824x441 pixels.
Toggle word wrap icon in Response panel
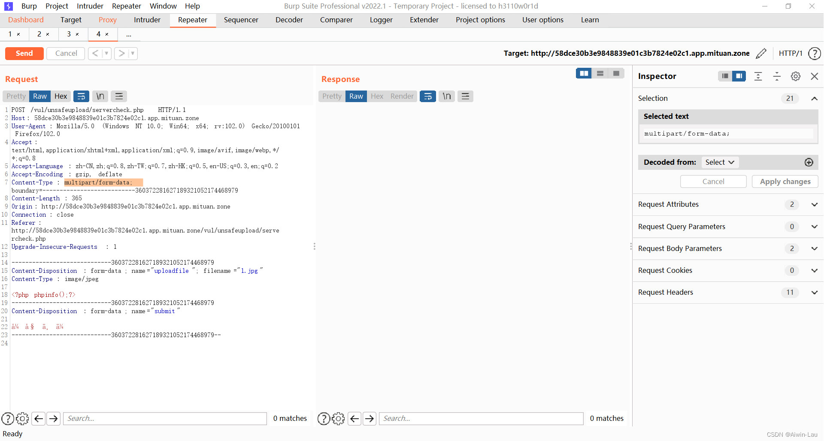428,96
